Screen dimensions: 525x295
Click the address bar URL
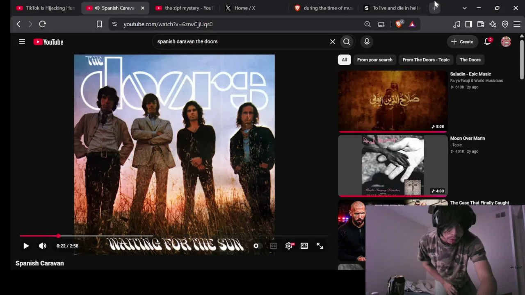(168, 24)
